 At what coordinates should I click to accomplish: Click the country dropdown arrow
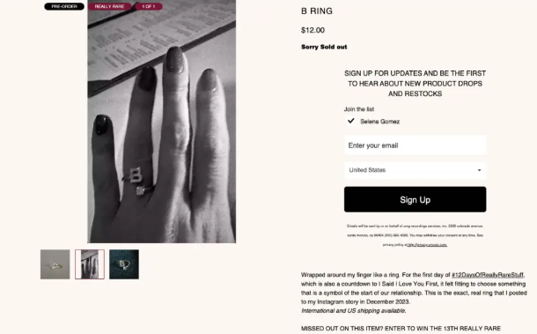pyautogui.click(x=479, y=170)
